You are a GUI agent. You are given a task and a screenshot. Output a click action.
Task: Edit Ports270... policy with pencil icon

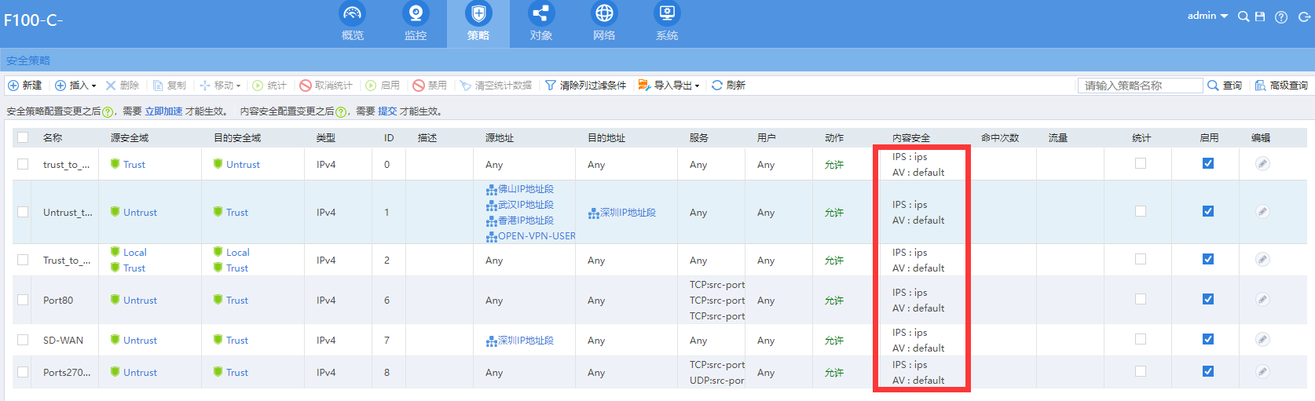1262,371
